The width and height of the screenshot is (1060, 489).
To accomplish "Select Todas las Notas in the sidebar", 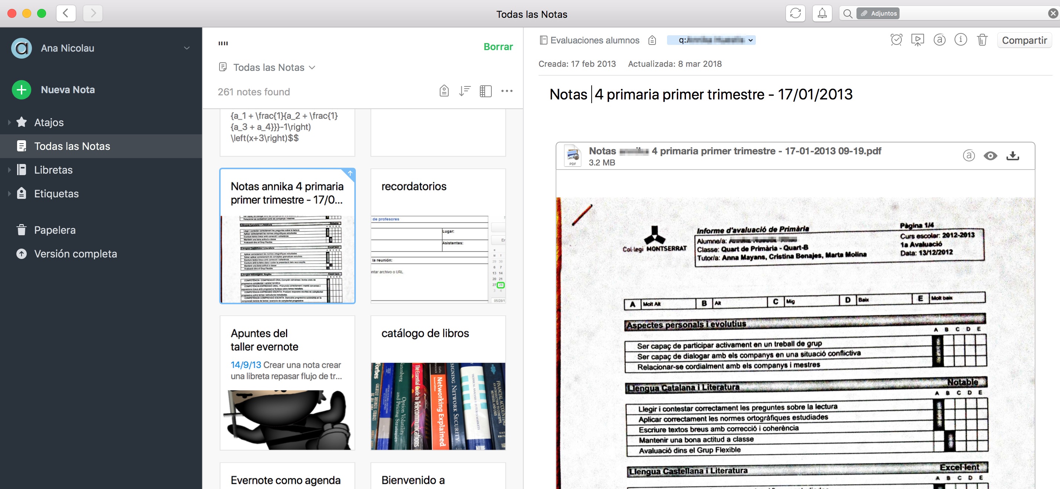I will (x=101, y=146).
